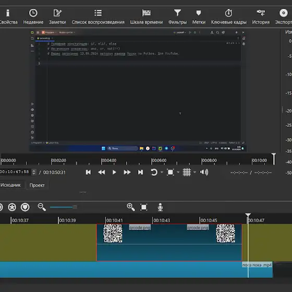Show the Список воспроизведения playlist panel
The height and width of the screenshot is (292, 292).
pyautogui.click(x=98, y=17)
